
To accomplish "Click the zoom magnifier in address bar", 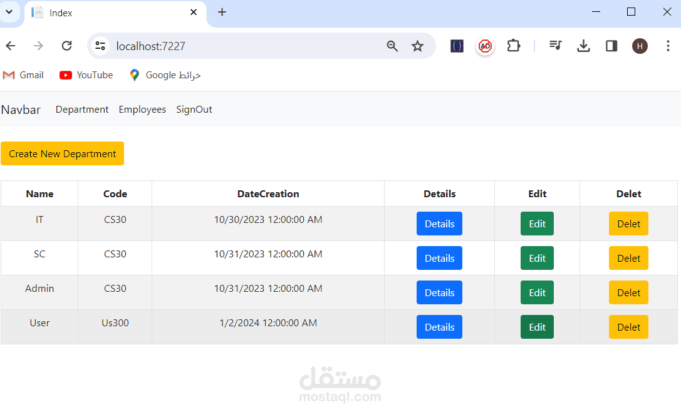I will click(x=392, y=46).
